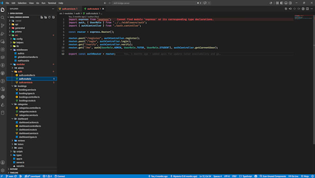Open Explorer views and more actions menu
The image size is (315, 178).
pyautogui.click(x=53, y=9)
